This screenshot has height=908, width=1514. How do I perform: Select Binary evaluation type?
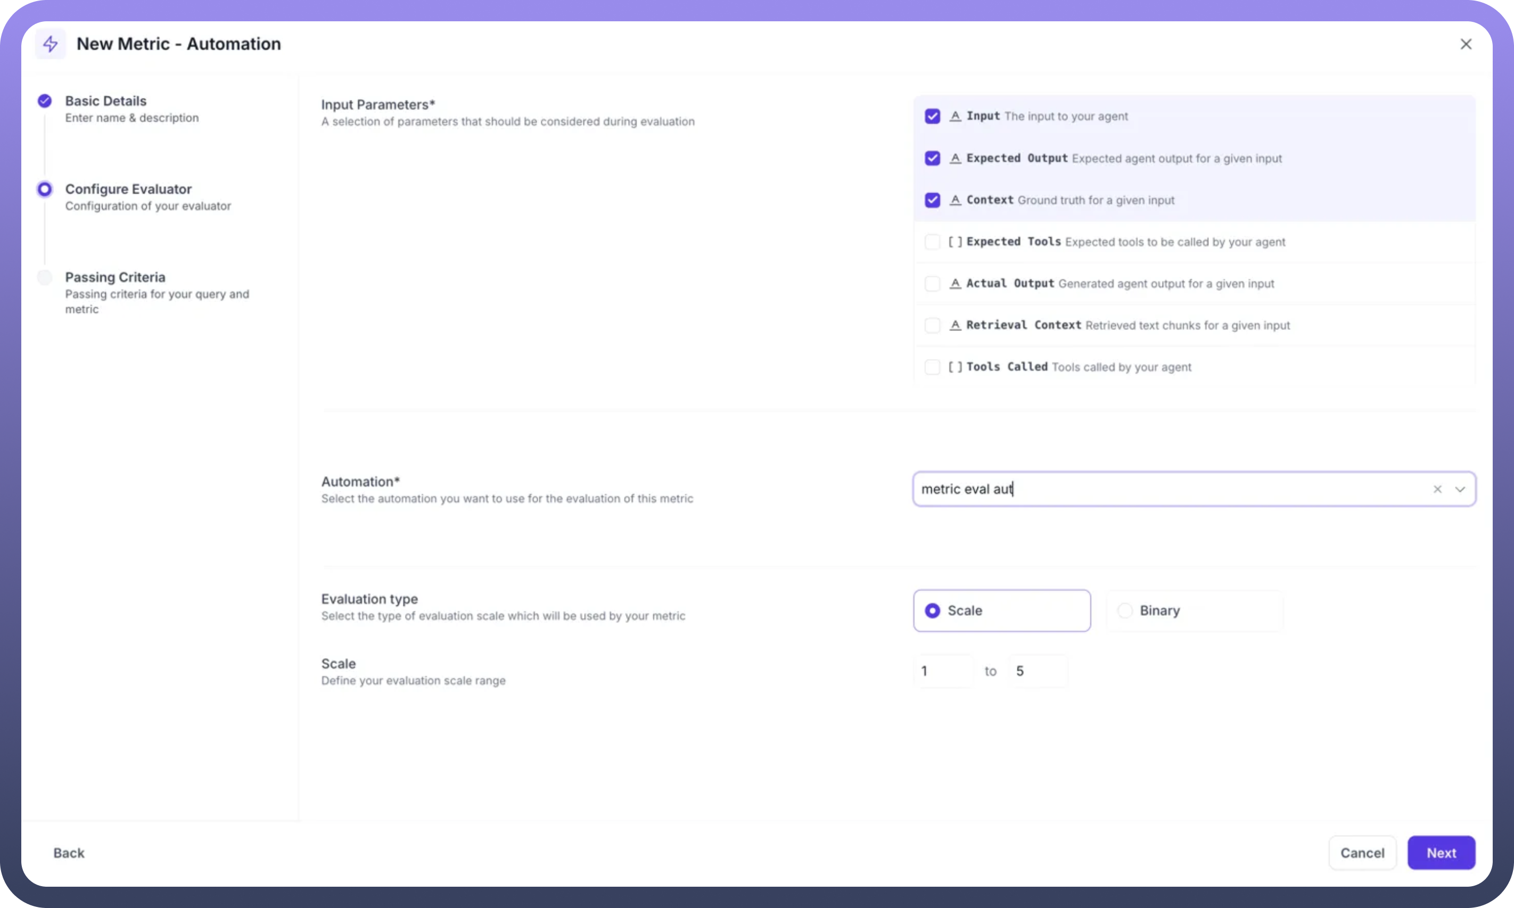tap(1125, 610)
